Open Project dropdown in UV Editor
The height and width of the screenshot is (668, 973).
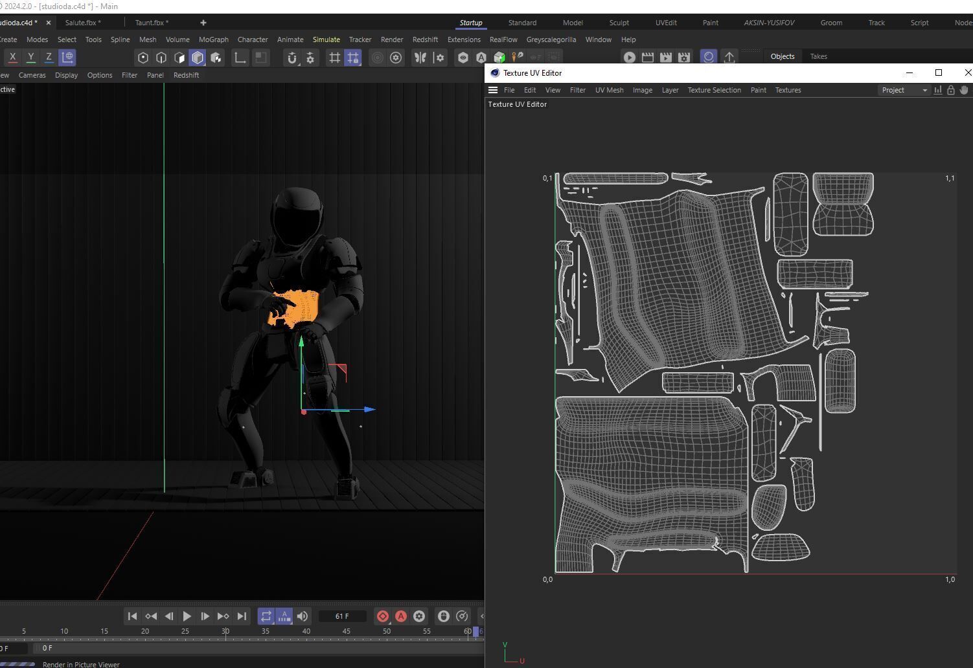904,90
